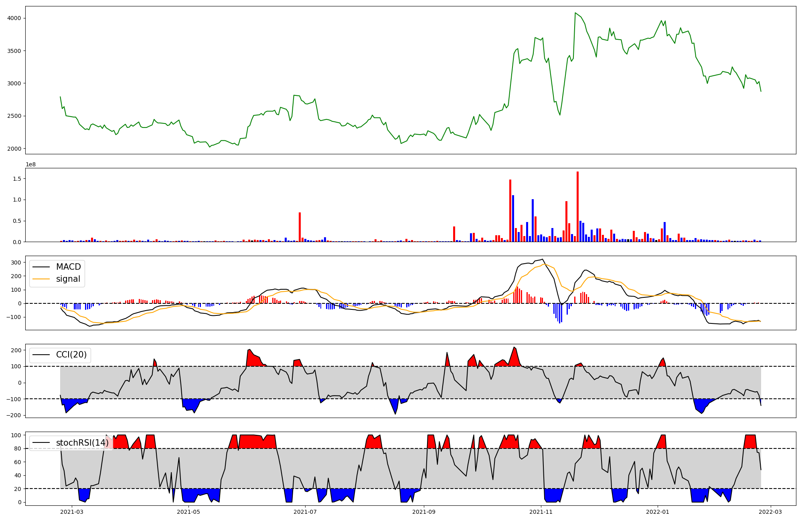
Task: Click the tallest red volume bar
Action: tap(577, 206)
